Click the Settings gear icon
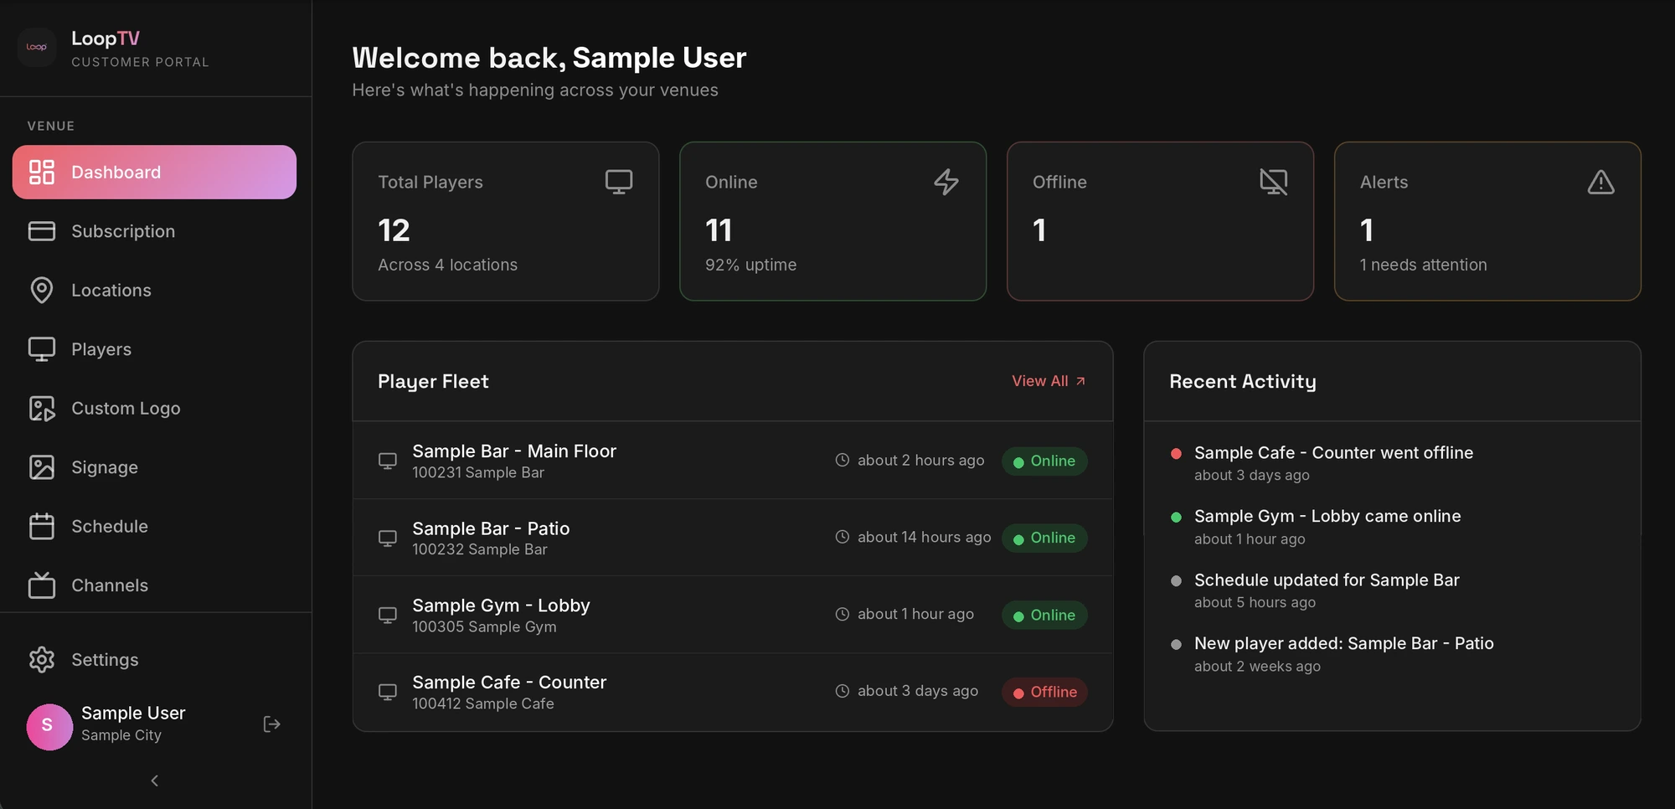This screenshot has height=809, width=1675. (42, 660)
